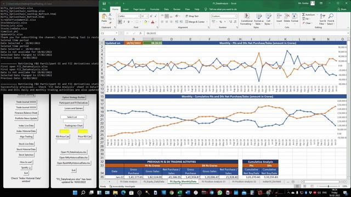Click the Excel icon on taskbar
This screenshot has width=351, height=197.
pos(179,193)
